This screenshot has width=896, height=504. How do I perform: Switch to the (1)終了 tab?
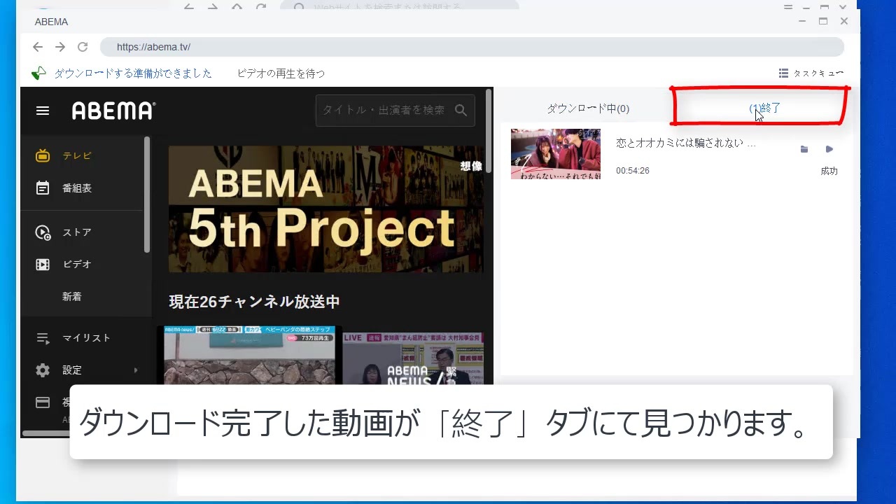(x=764, y=108)
